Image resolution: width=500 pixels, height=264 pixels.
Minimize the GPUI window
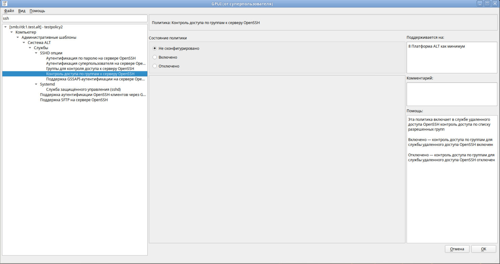(x=480, y=3)
